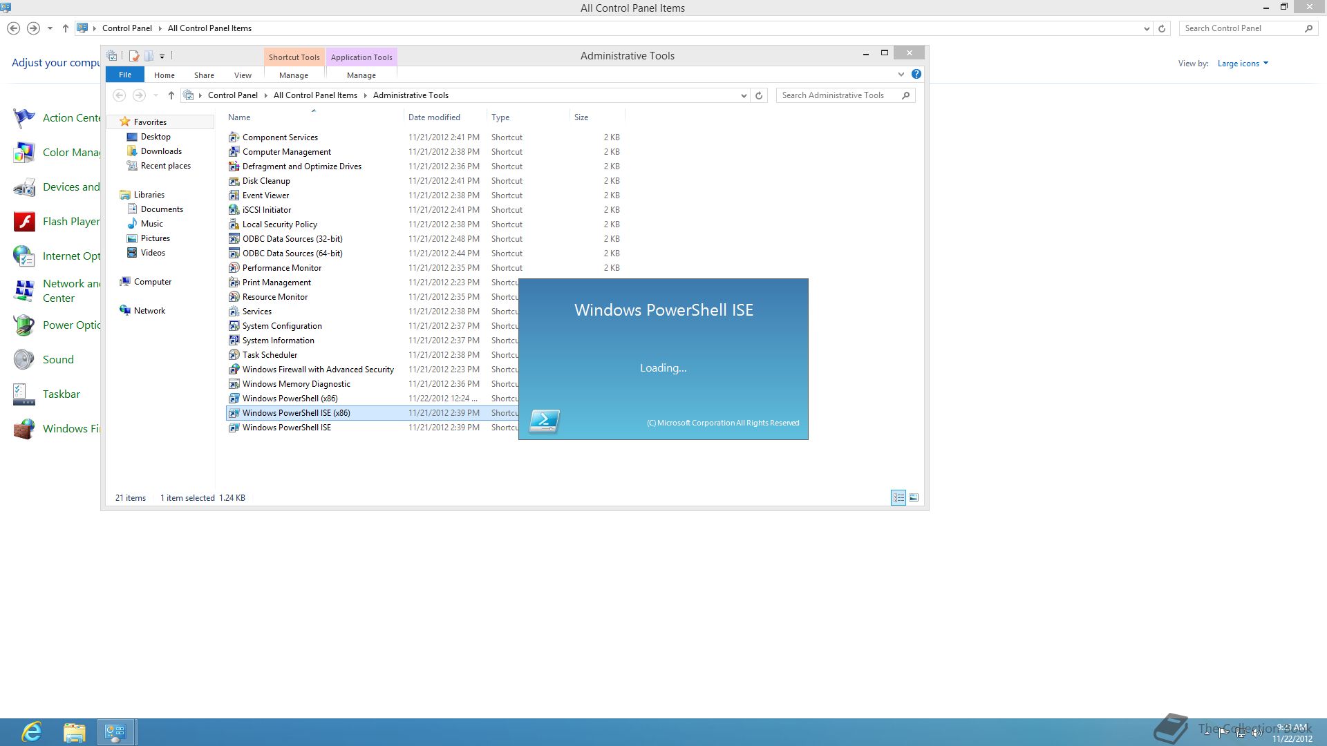Image resolution: width=1327 pixels, height=746 pixels.
Task: Click the Search Administrative Tools box
Action: point(838,95)
